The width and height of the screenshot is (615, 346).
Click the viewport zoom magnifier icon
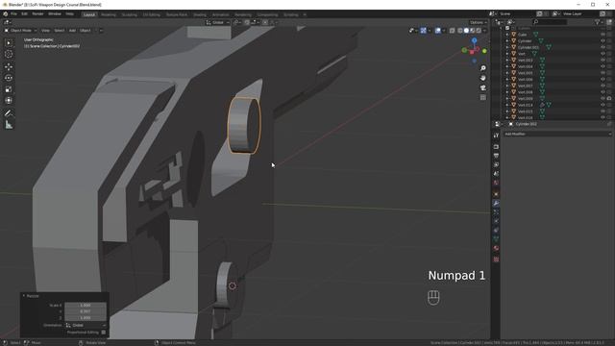pos(483,68)
